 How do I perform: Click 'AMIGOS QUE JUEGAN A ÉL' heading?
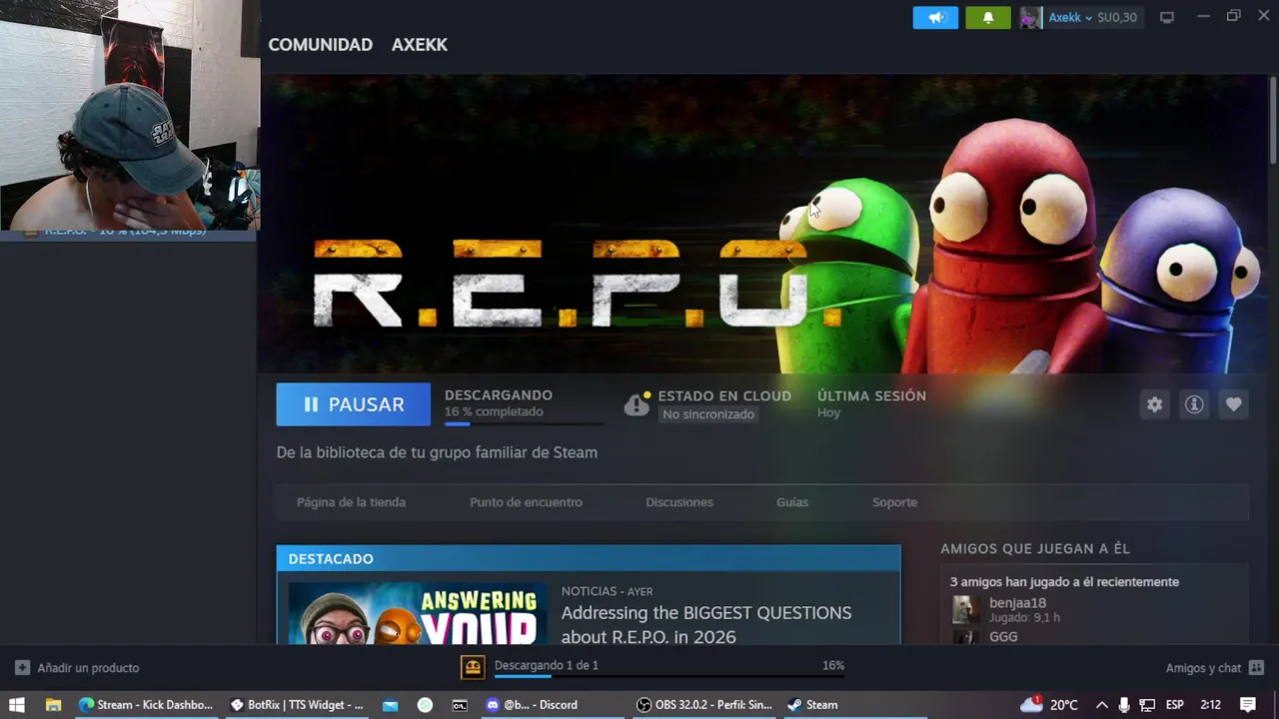point(1035,549)
